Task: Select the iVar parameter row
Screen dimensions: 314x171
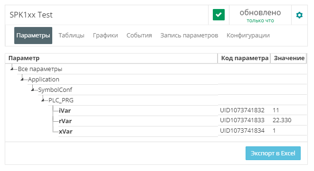Action: (x=156, y=110)
